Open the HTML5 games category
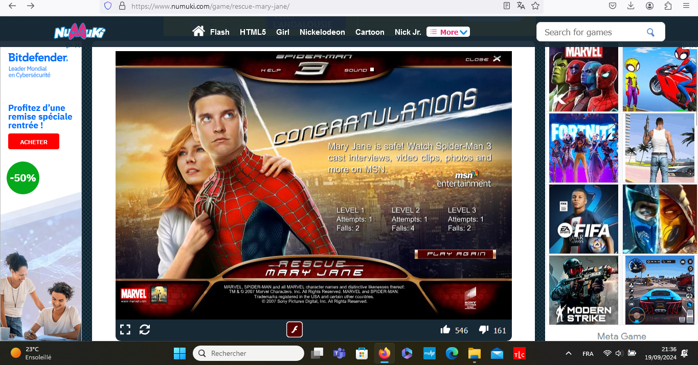 [x=253, y=32]
